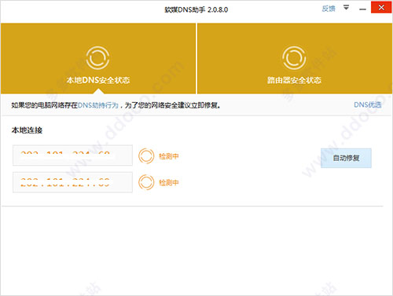Image resolution: width=393 pixels, height=296 pixels.
Task: Open the DNS劫持行为 link
Action: tap(98, 105)
